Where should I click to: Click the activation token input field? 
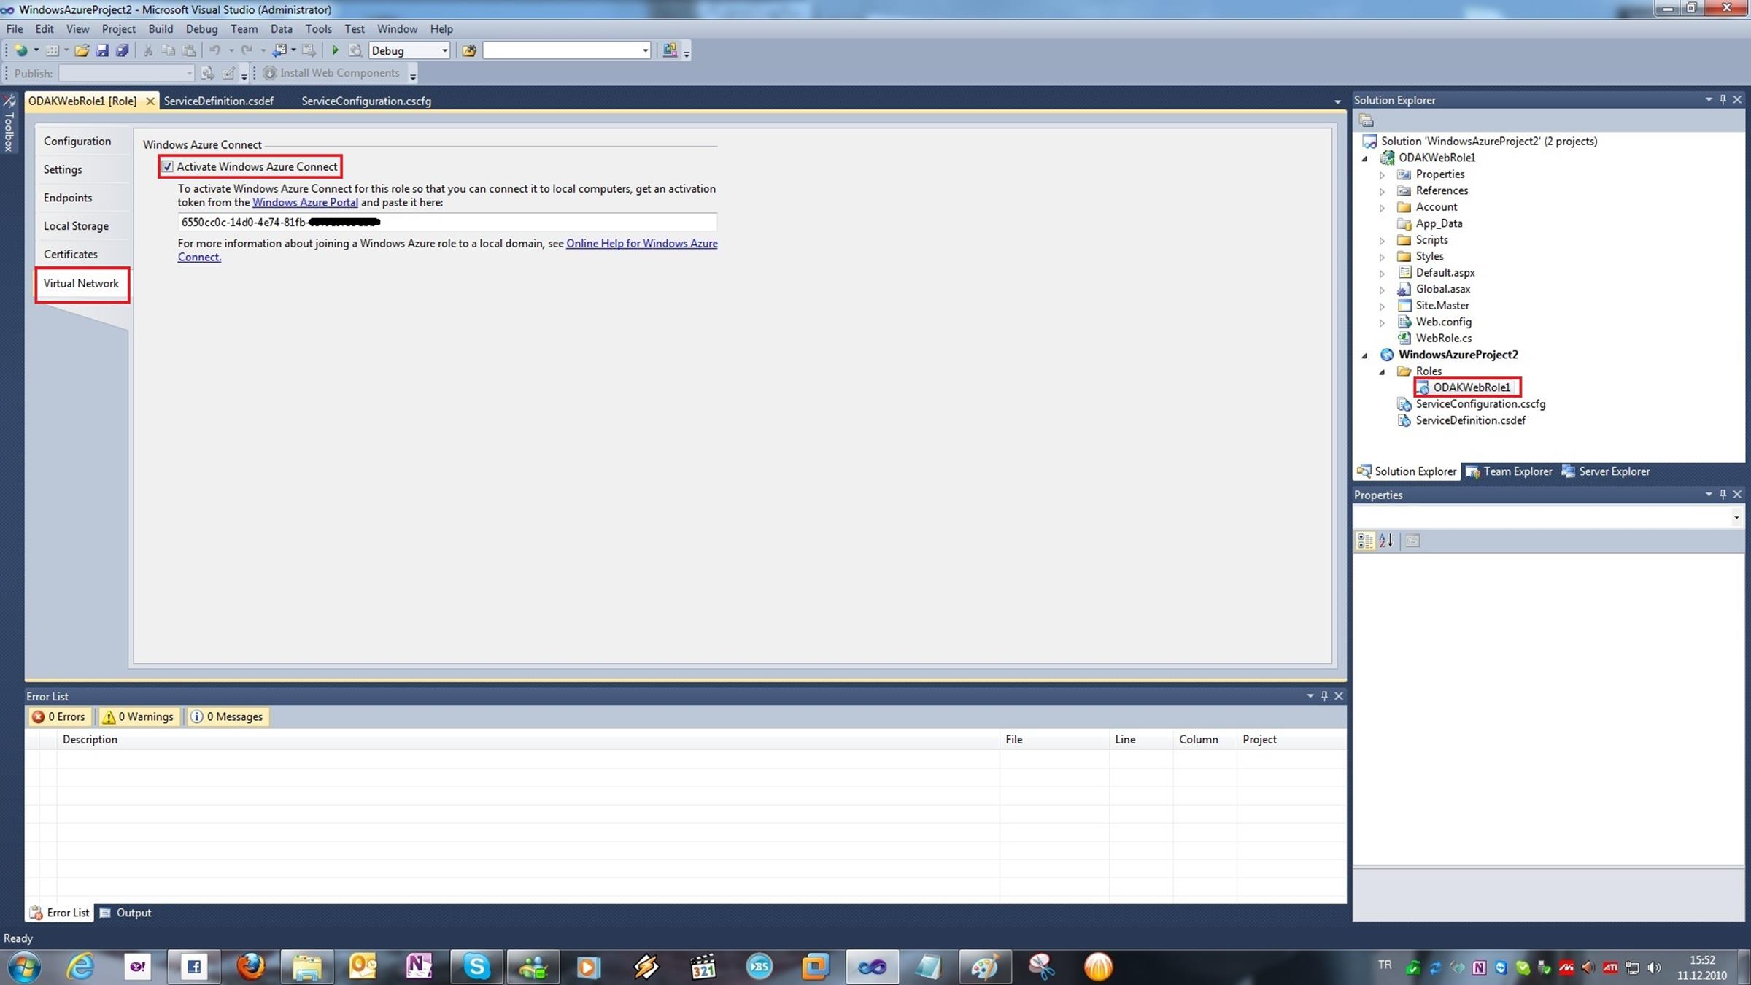click(x=447, y=222)
